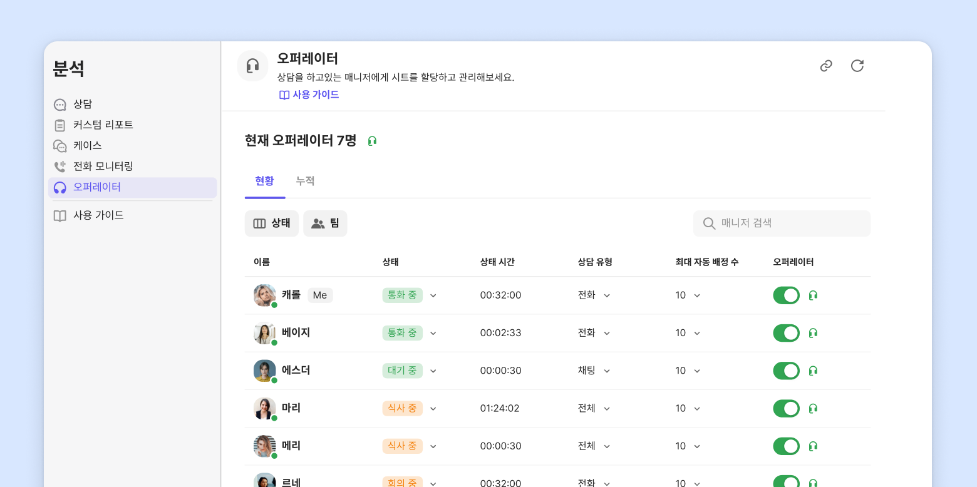Open 전화 모니터링 in the sidebar

coord(103,167)
